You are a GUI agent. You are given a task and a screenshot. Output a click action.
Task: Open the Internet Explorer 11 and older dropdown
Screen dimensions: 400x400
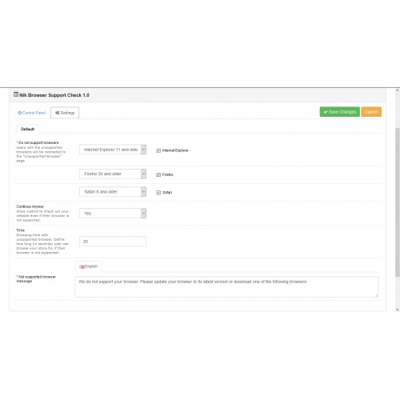(x=113, y=150)
